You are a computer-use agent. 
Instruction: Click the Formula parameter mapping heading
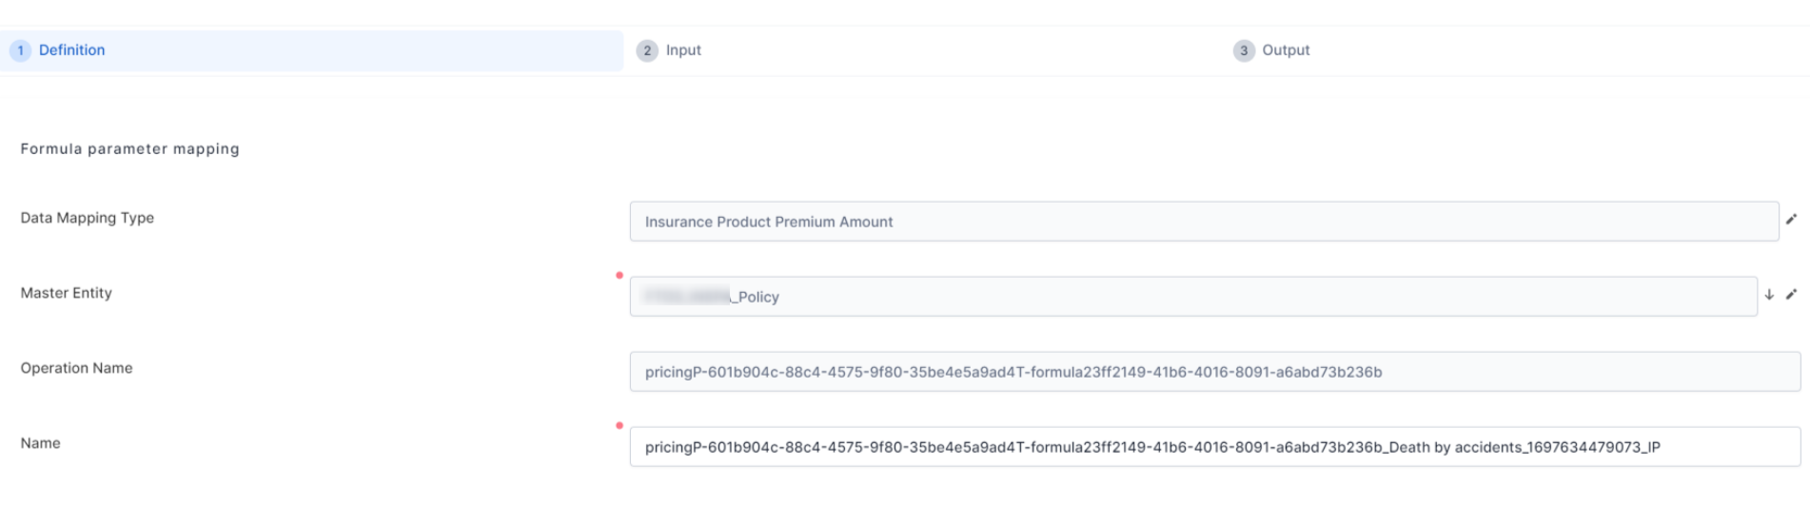point(130,149)
